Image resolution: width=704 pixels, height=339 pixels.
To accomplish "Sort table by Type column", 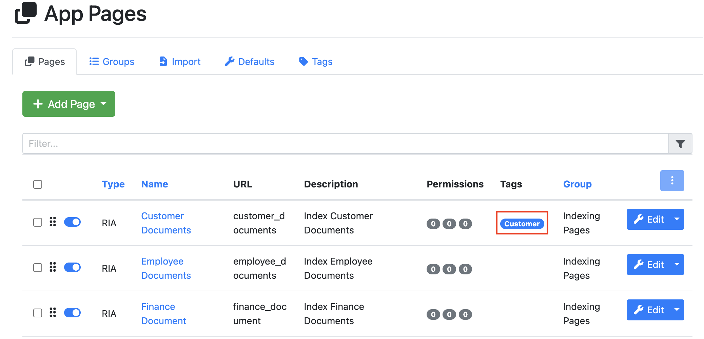I will coord(113,184).
